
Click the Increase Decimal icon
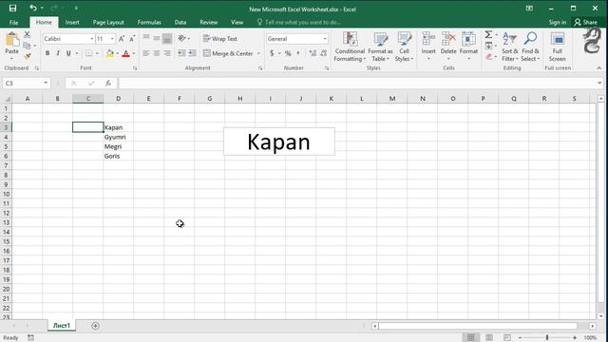[313, 53]
